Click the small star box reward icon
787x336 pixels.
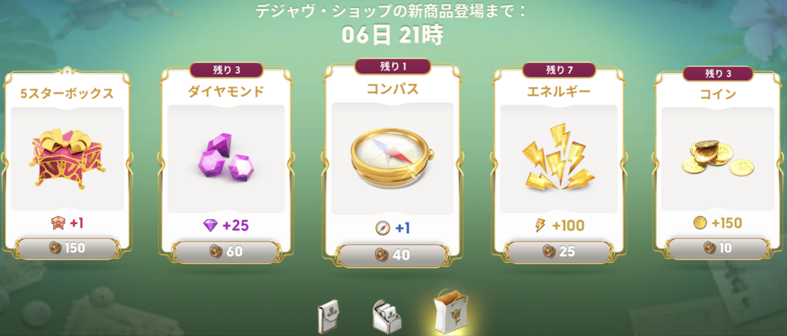click(x=58, y=224)
